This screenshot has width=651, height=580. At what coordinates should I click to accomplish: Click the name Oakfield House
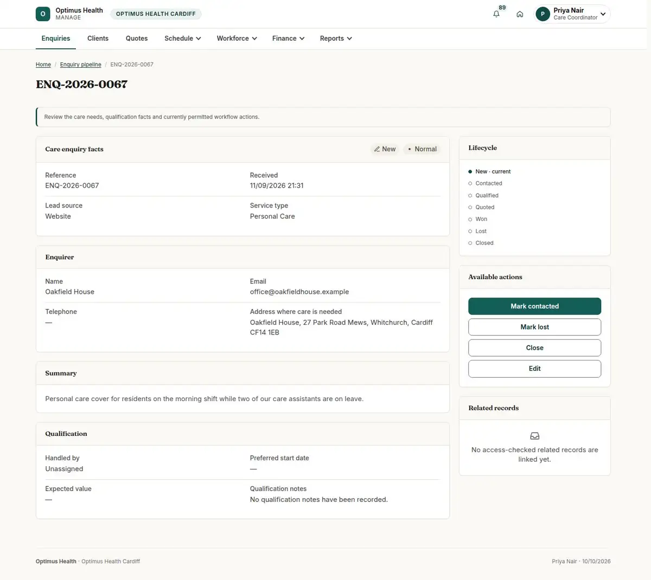coord(70,292)
